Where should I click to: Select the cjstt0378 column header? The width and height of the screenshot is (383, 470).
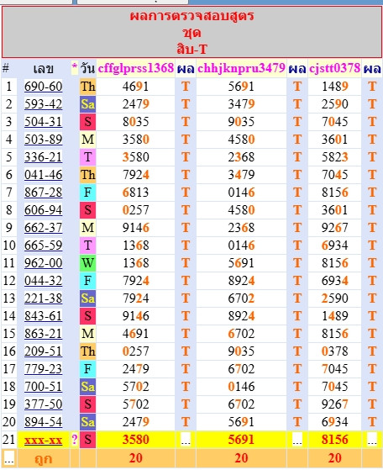pyautogui.click(x=334, y=68)
